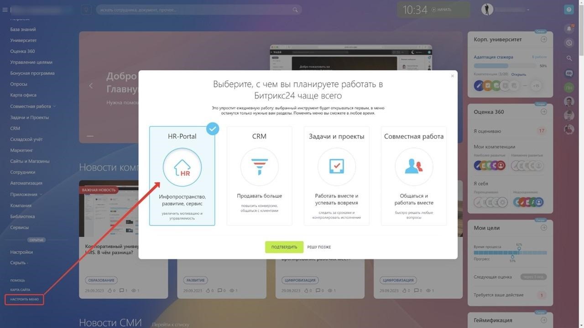Click Перейти к списку link near Новости СМИ
The height and width of the screenshot is (328, 584).
(x=170, y=324)
